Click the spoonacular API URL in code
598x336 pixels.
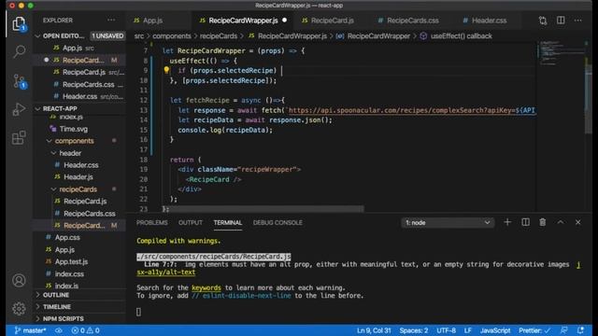pos(412,110)
